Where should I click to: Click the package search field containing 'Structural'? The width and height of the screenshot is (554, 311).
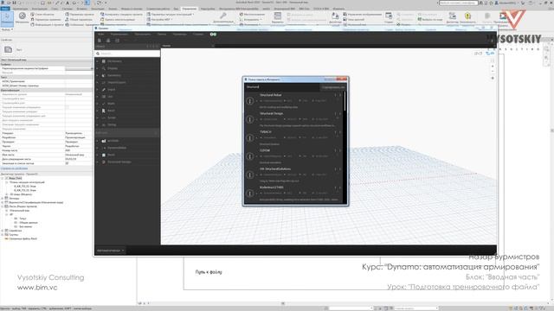click(282, 87)
